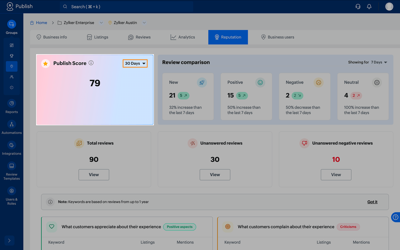Expand the Zylker Austin location dropdown
400x250 pixels.
click(x=144, y=23)
